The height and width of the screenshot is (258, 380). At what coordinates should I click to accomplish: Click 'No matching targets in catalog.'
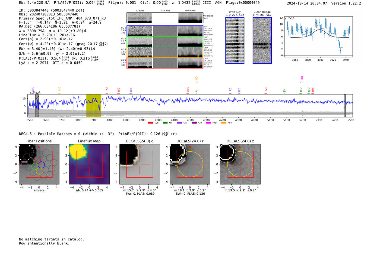[x=52, y=239]
